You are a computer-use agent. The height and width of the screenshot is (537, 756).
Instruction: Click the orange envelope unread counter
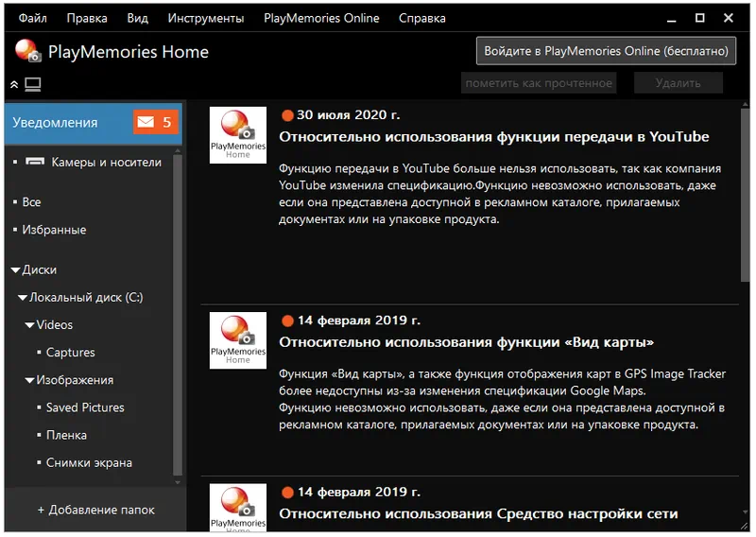pyautogui.click(x=155, y=122)
